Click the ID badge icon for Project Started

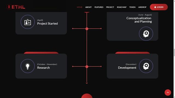(x=28, y=22)
